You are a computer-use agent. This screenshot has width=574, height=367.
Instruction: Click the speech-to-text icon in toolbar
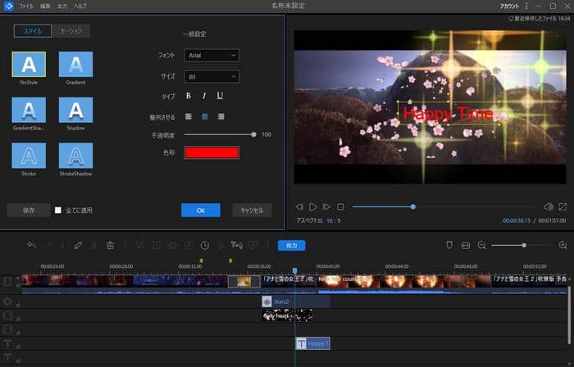[x=236, y=245]
